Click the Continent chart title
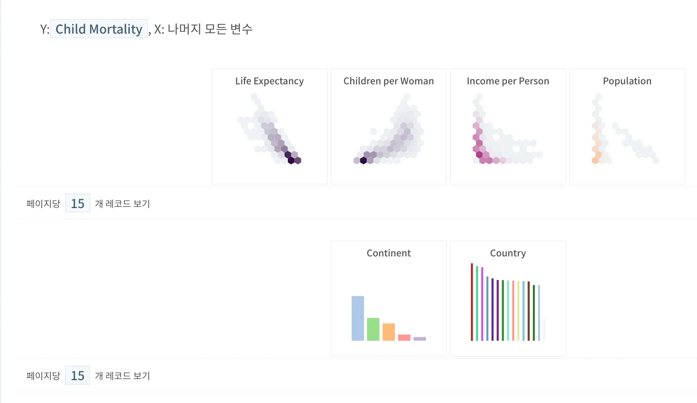697x403 pixels. pos(389,253)
